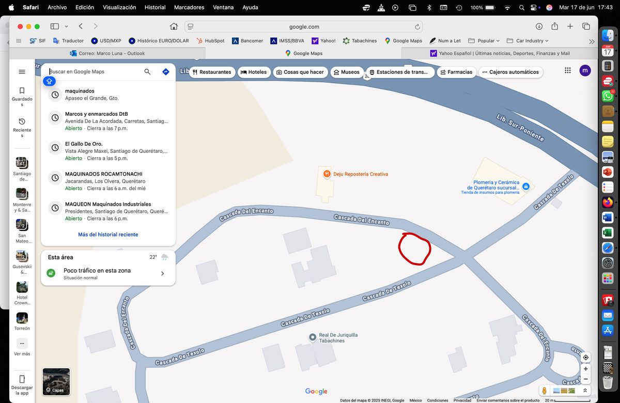Click Descargar la app phone icon
Image resolution: width=620 pixels, height=403 pixels.
click(22, 379)
